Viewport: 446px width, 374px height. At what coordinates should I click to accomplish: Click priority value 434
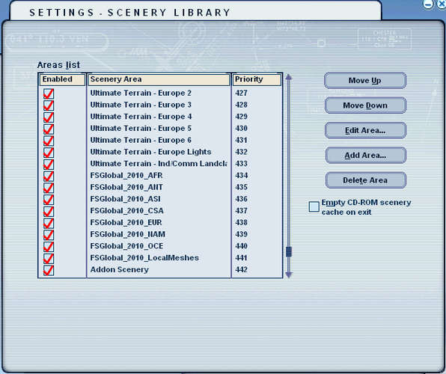(x=241, y=176)
